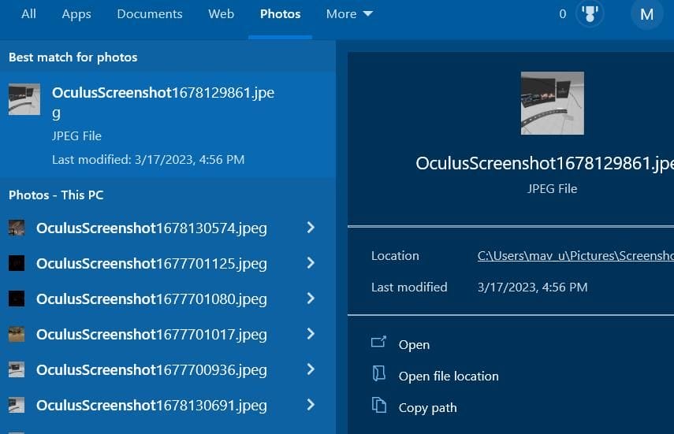The height and width of the screenshot is (434, 674).
Task: Expand the More dropdown menu
Action: click(349, 13)
